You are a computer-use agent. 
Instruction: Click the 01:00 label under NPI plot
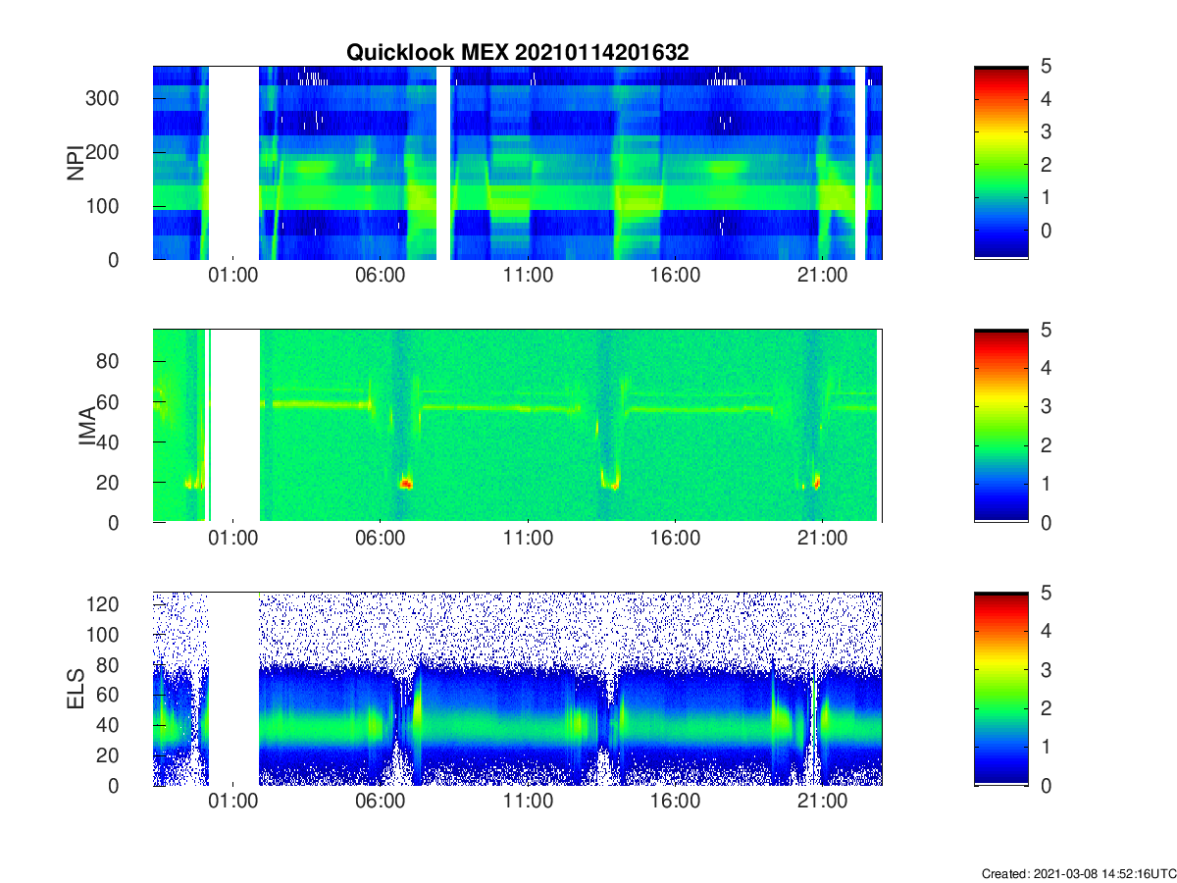[233, 276]
